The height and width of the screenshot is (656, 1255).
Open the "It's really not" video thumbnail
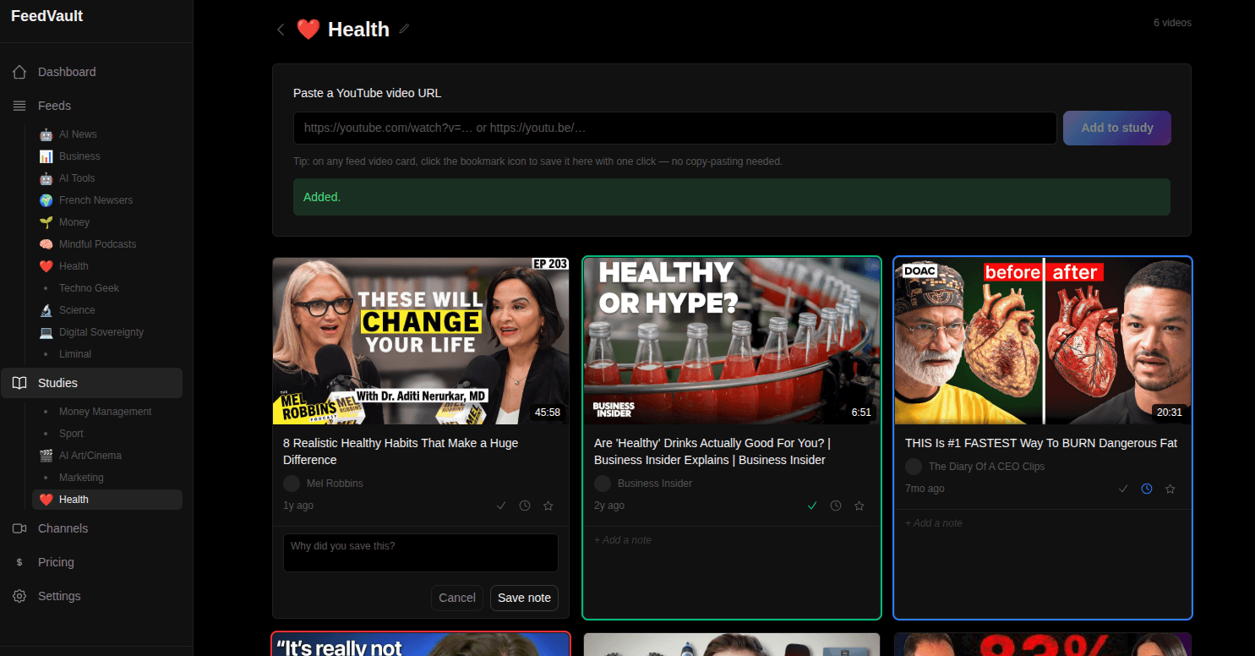coord(421,644)
